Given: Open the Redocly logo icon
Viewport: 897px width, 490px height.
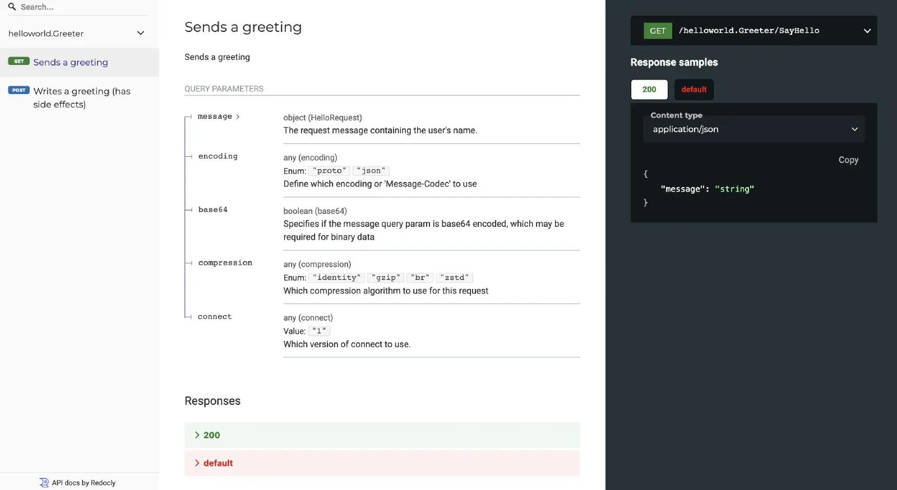Looking at the screenshot, I should (x=44, y=483).
